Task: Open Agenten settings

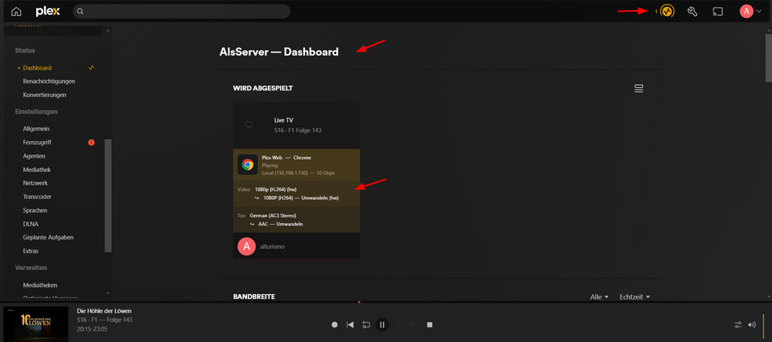Action: (34, 155)
